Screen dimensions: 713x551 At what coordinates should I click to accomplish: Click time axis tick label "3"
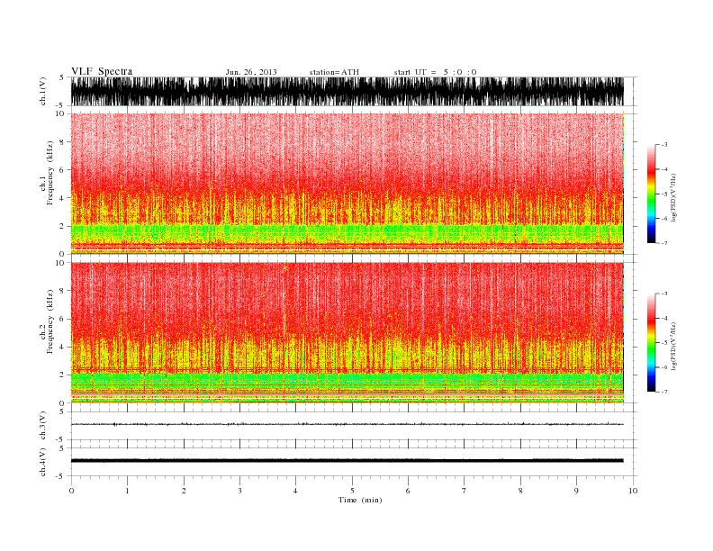(239, 491)
